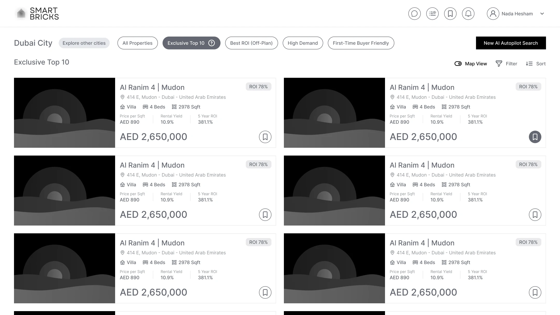
Task: Select the Best ROI (Off-Plan) tab
Action: (x=251, y=43)
